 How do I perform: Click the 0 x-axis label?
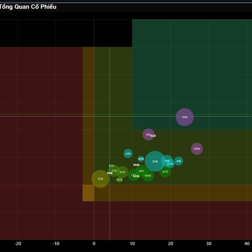94,244
